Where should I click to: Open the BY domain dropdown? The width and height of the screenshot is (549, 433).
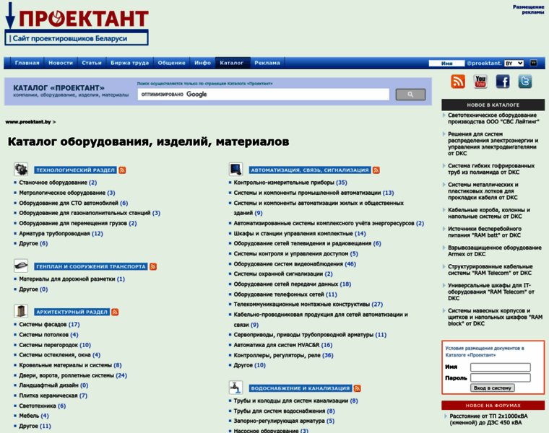(x=514, y=64)
